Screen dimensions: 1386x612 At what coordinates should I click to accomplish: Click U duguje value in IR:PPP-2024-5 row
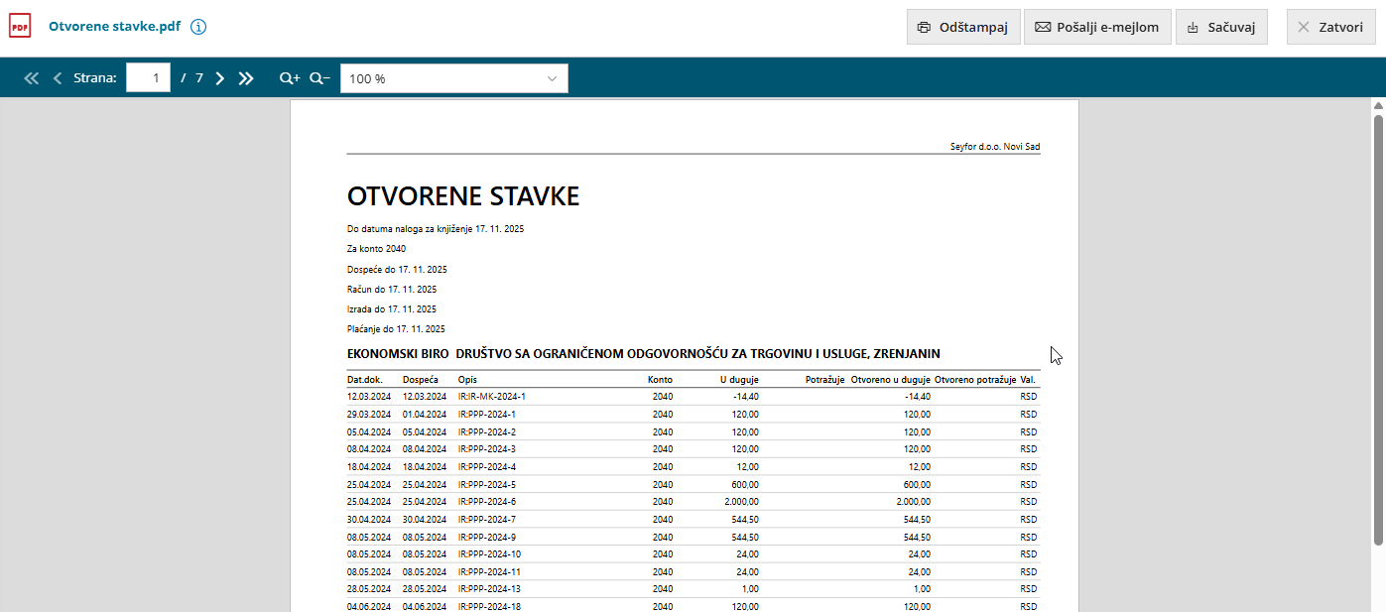[746, 485]
